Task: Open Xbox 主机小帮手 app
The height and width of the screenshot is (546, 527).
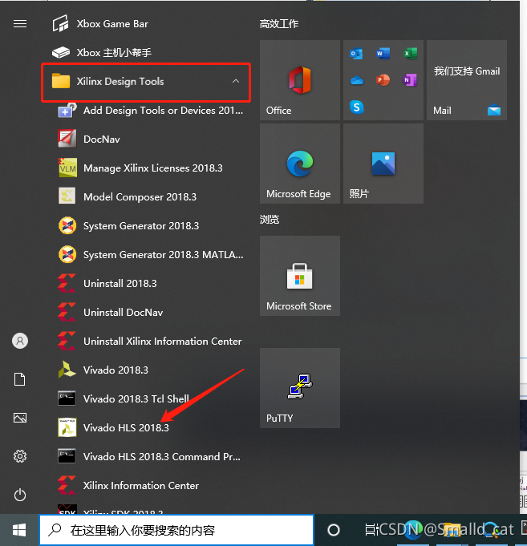Action: 146,53
